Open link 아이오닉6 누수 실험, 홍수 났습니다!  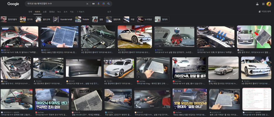pos(189,84)
